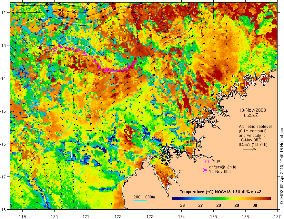Select the '05:36Z' time text
This screenshot has width=284, height=219.
(x=251, y=115)
